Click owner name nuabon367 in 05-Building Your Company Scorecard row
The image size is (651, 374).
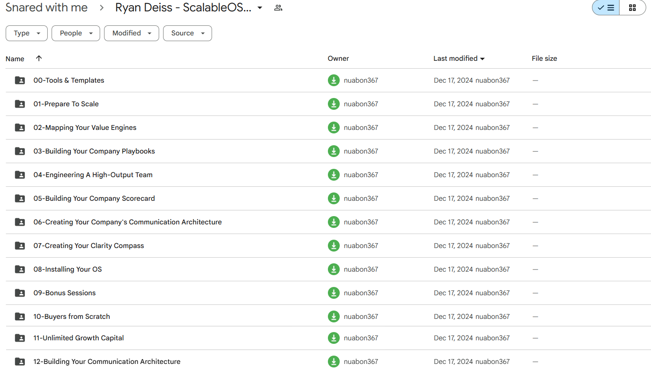361,199
